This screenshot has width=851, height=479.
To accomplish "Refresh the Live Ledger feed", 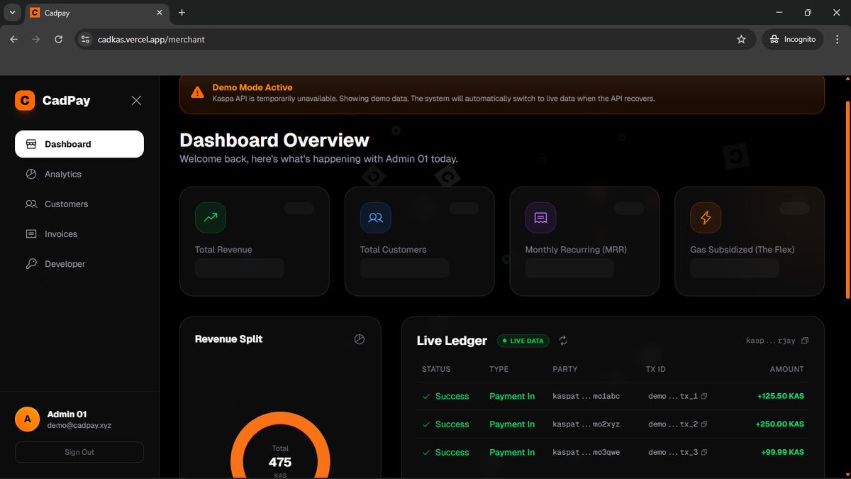I will tap(563, 341).
